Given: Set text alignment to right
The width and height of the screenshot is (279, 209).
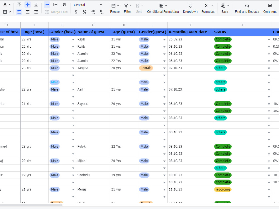Looking at the screenshot, I should (36, 12).
